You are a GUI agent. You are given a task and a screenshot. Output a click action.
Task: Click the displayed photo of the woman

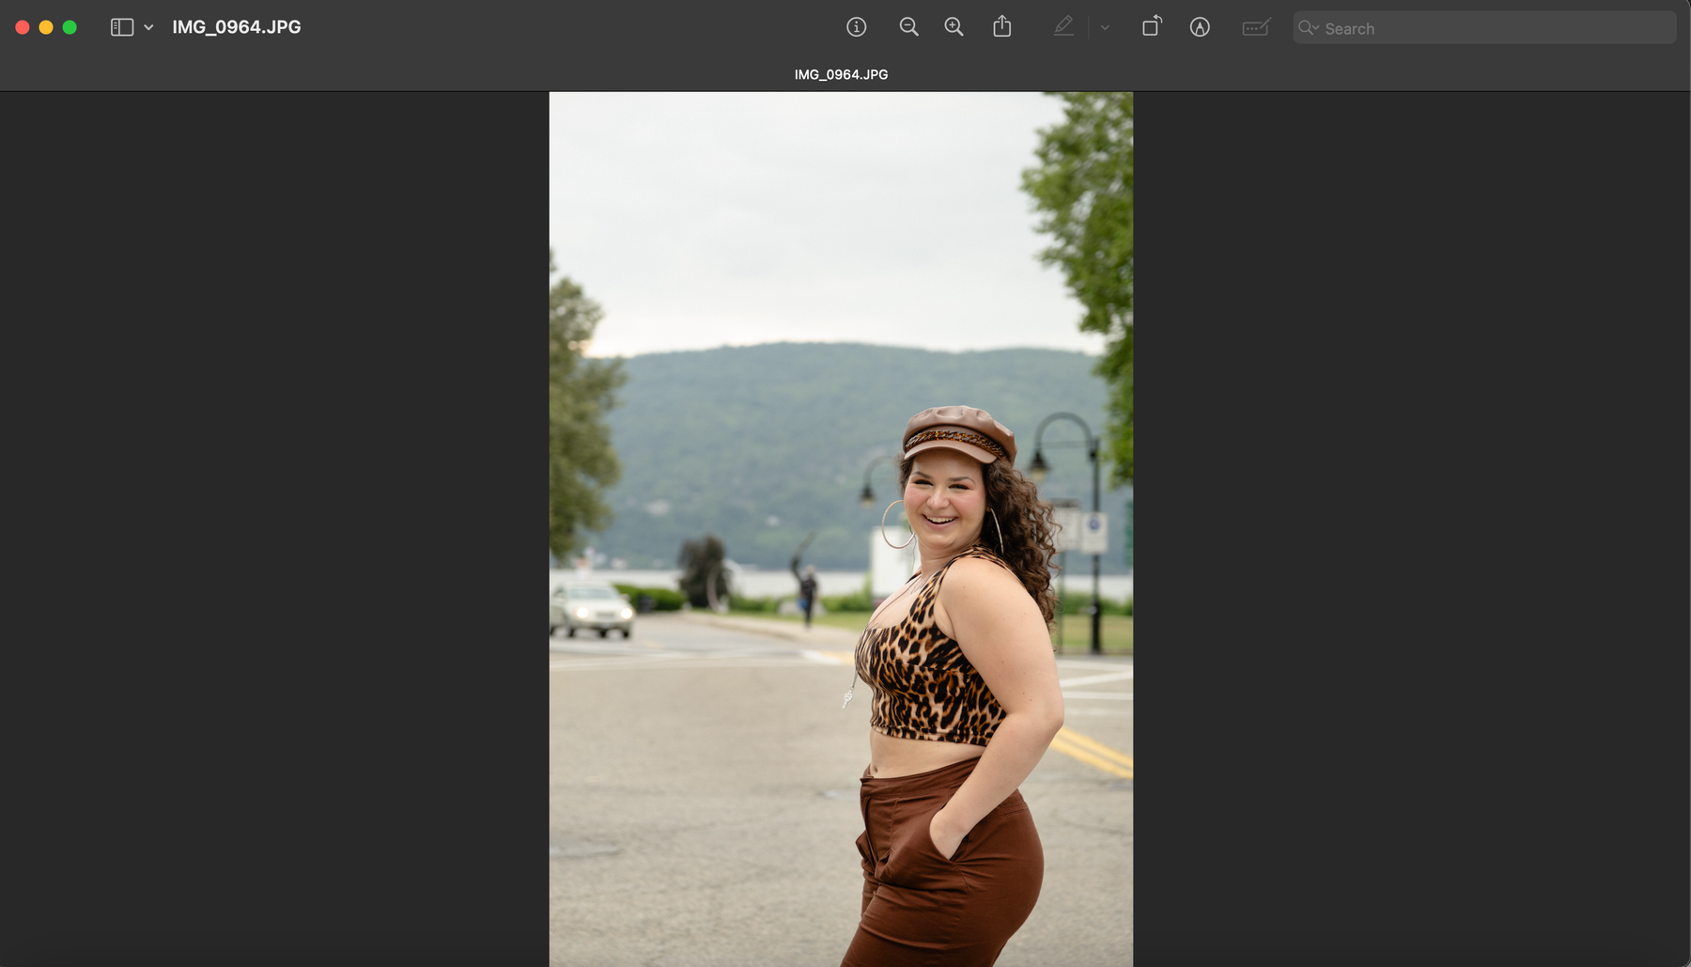click(x=841, y=529)
